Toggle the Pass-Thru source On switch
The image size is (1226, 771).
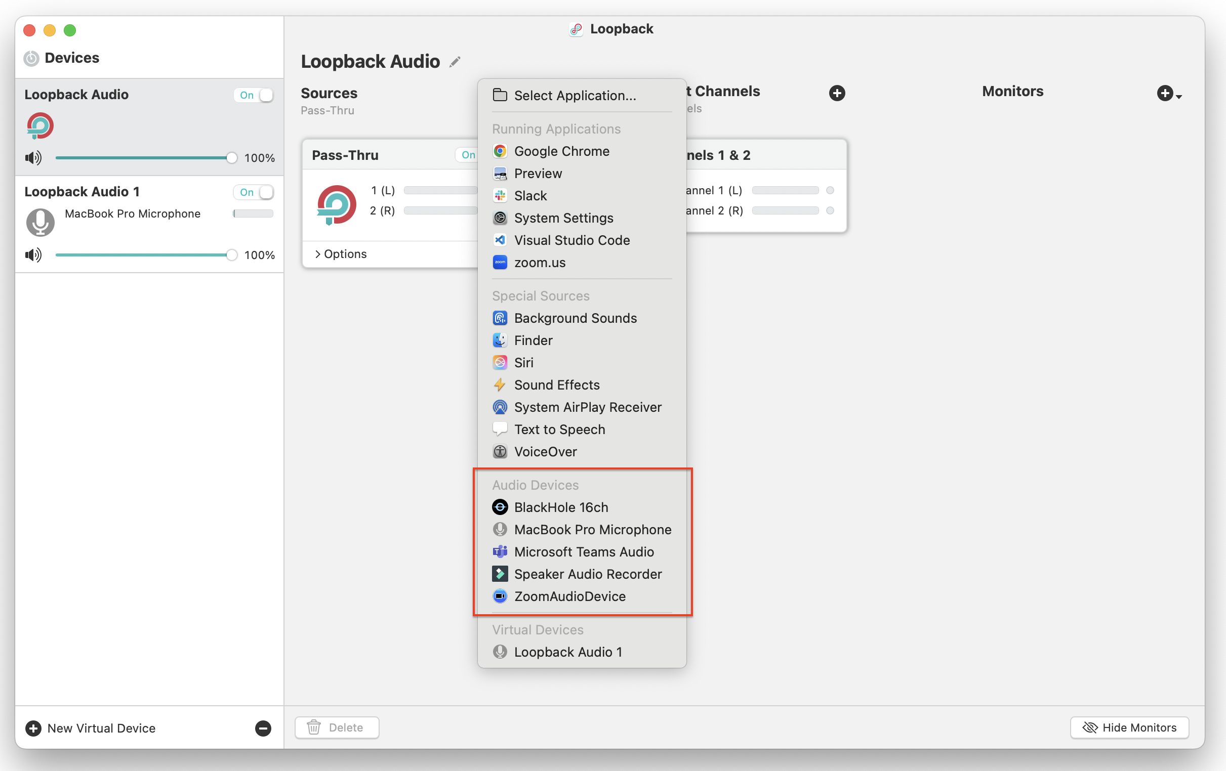coord(467,155)
